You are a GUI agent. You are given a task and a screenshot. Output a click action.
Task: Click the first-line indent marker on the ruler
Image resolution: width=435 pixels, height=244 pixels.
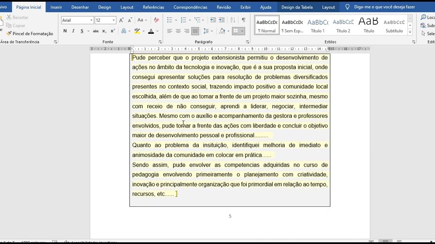click(132, 47)
